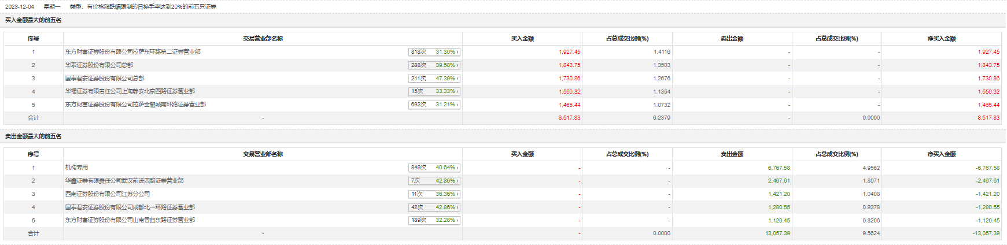The image size is (1007, 245).
Task: Expand the 189次 32.28% stats box
Action: (434, 220)
